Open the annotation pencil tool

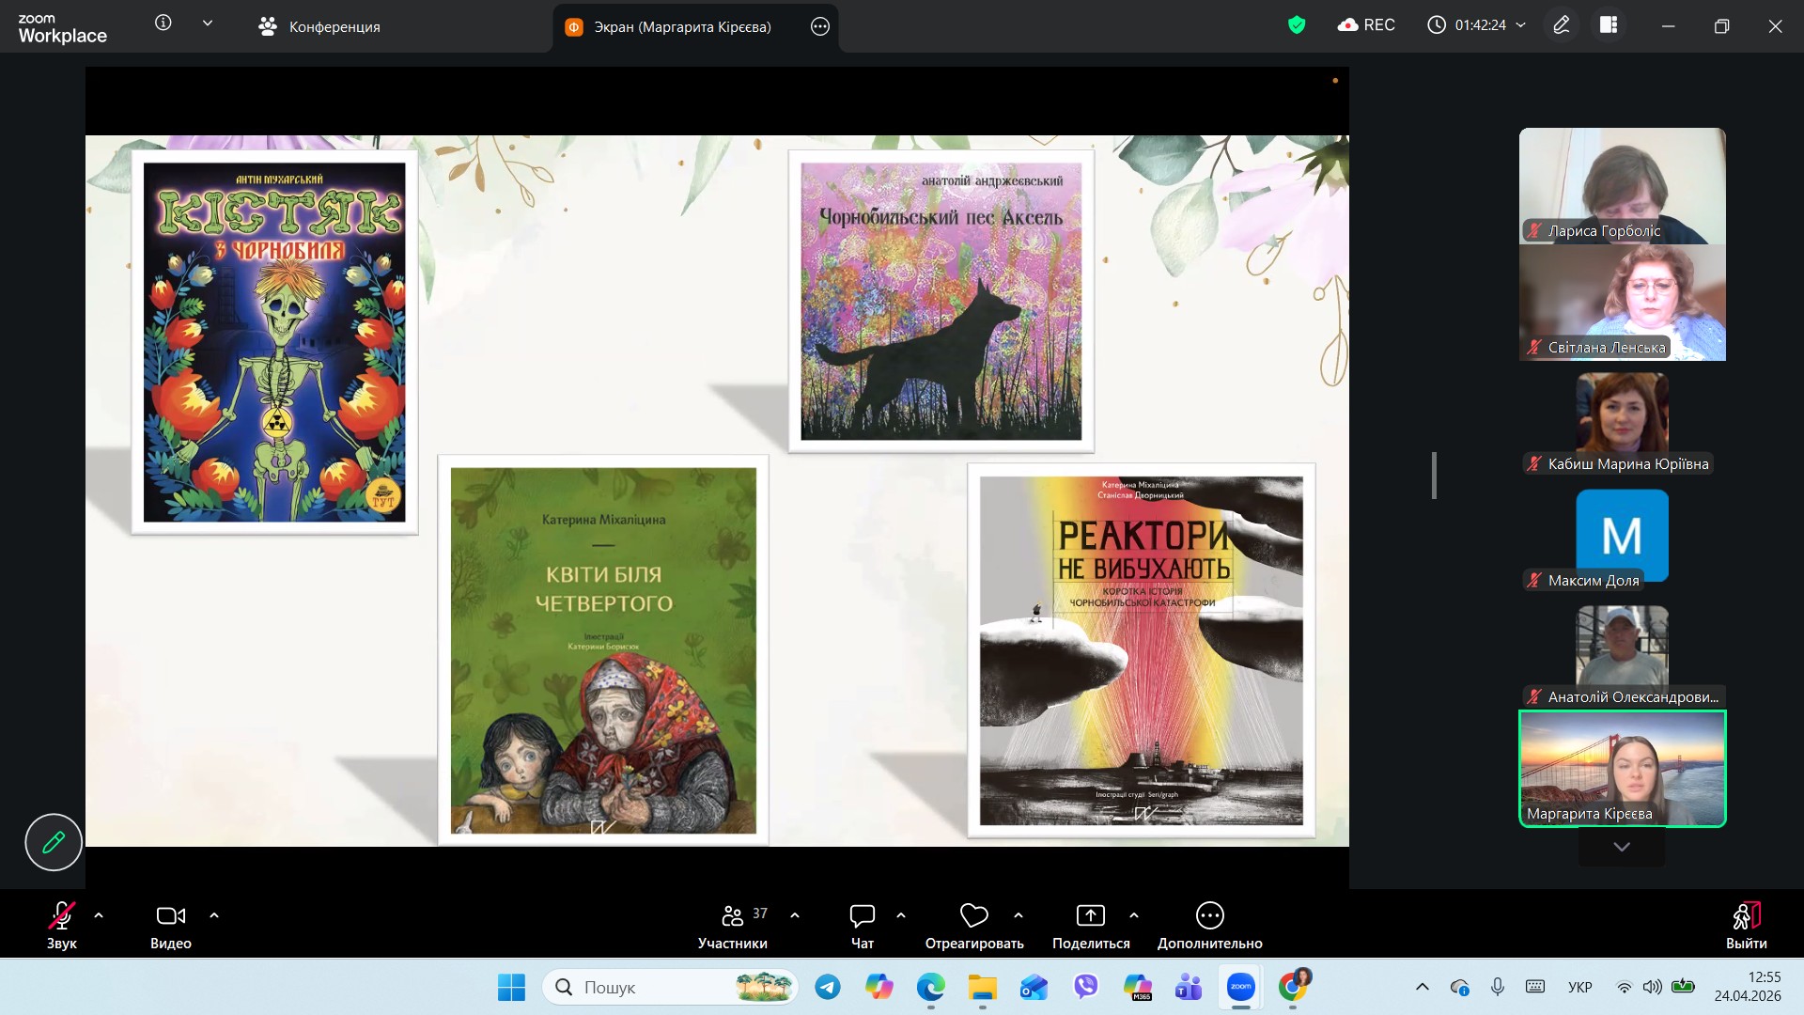[1561, 25]
